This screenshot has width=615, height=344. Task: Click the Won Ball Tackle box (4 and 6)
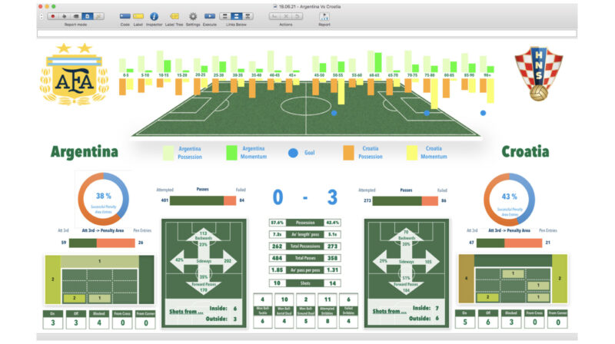(x=263, y=310)
